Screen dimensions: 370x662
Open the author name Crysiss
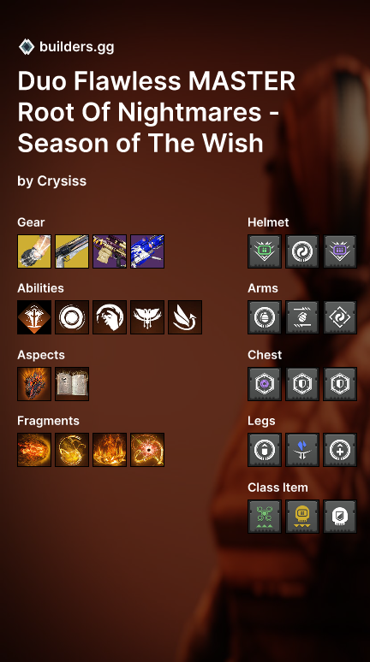point(62,181)
